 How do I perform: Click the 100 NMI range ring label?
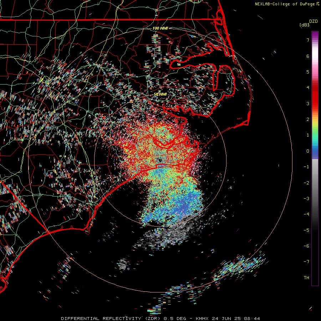160,28
